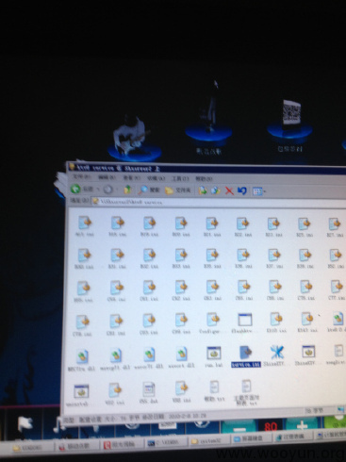Click the teal plus volume button
This screenshot has width=346, height=462.
[x=302, y=426]
